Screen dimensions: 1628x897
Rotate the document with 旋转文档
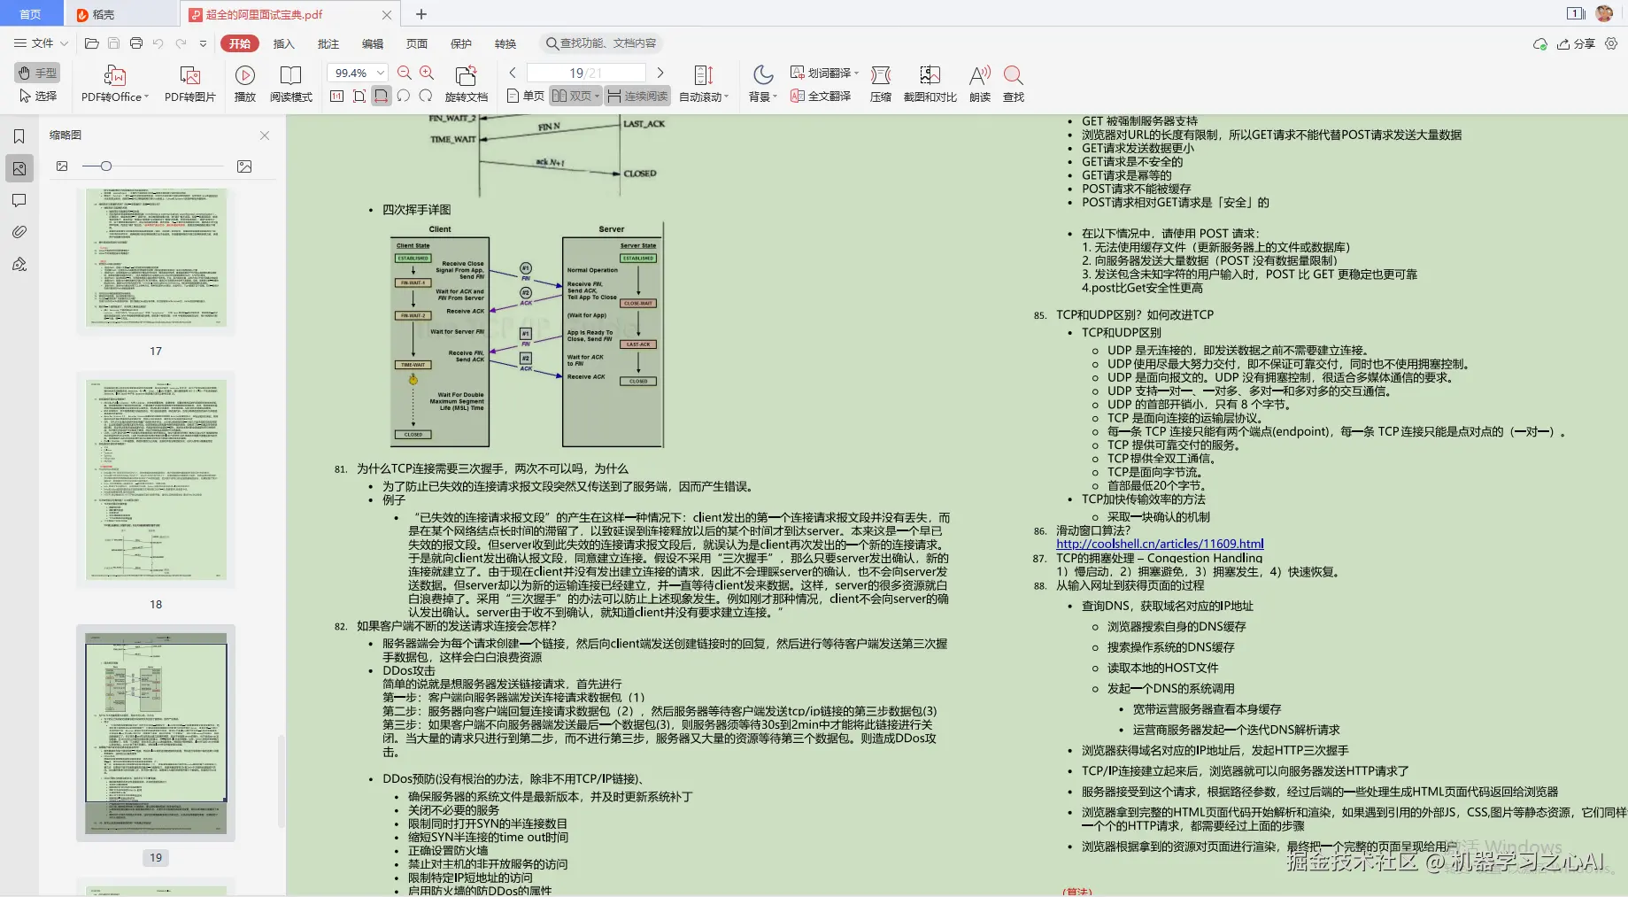tap(467, 82)
